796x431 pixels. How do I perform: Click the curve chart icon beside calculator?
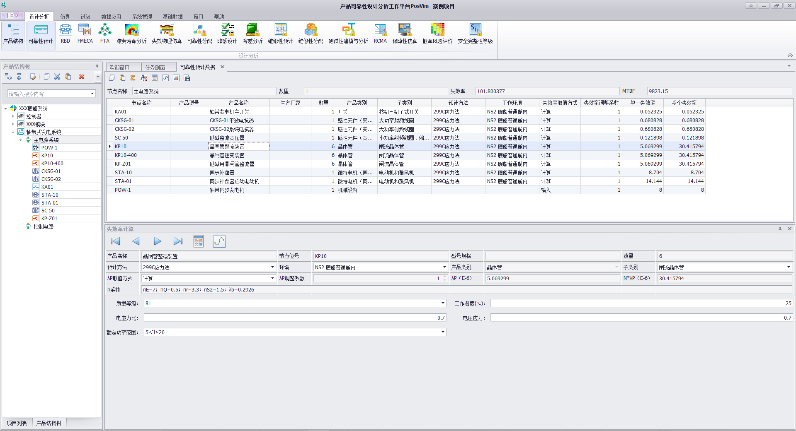pos(219,241)
